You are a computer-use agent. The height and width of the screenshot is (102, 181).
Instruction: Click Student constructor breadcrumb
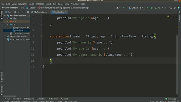coord(64,8)
